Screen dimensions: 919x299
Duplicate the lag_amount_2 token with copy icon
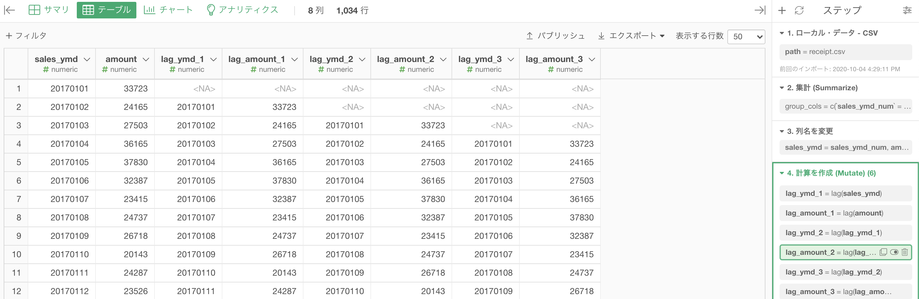click(883, 252)
